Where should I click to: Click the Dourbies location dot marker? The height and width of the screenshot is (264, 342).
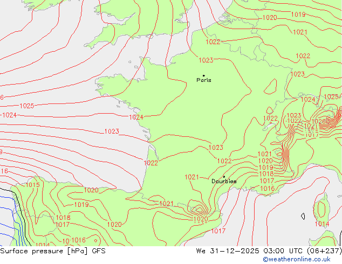224,177
